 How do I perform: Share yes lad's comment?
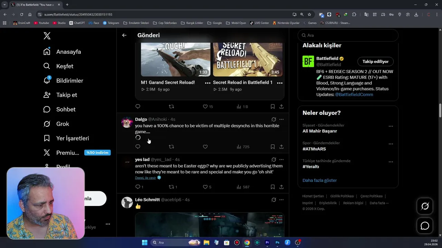pyautogui.click(x=281, y=187)
